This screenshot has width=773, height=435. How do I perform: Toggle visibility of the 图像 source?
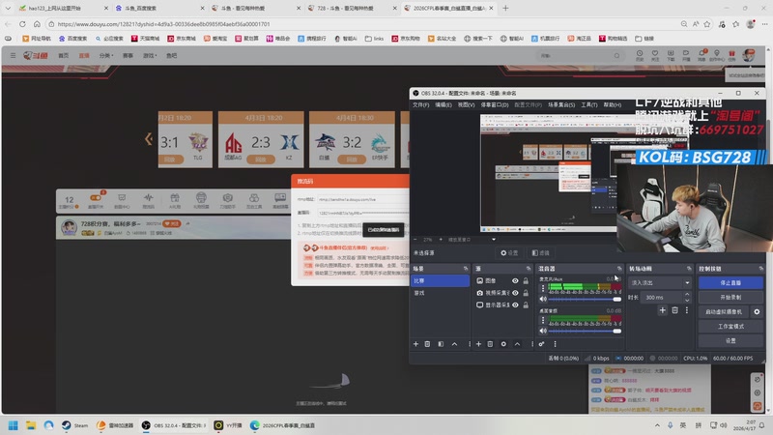pos(515,280)
